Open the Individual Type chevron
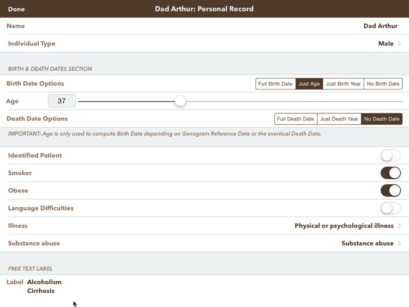 click(400, 44)
